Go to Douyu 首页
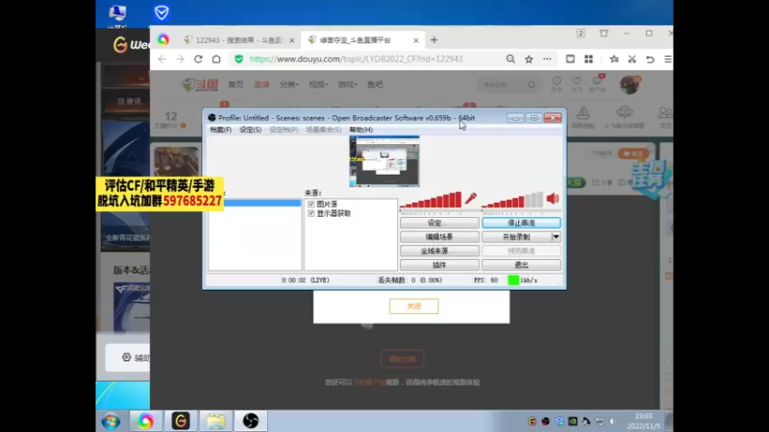 (x=236, y=84)
